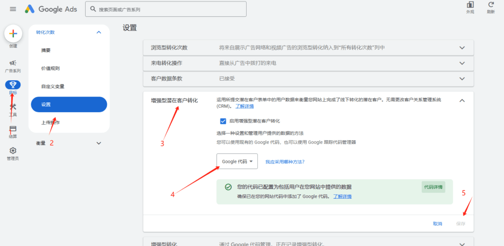Open the Google 代码 dropdown
This screenshot has width=504, height=246.
point(237,161)
